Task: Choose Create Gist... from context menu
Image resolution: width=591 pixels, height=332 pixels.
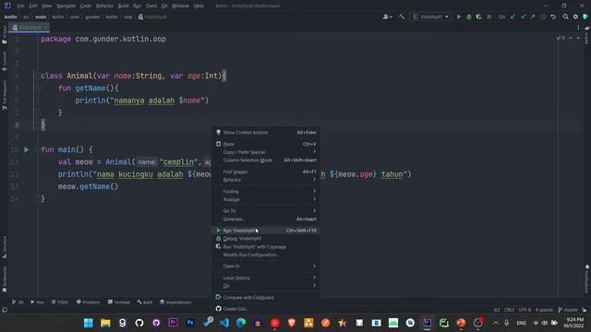Action: (266, 309)
